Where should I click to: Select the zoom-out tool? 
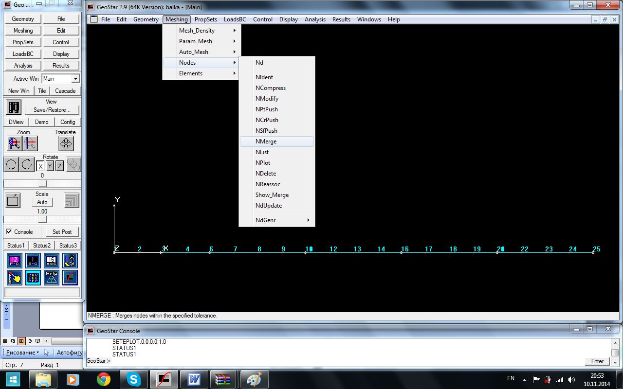(30, 143)
